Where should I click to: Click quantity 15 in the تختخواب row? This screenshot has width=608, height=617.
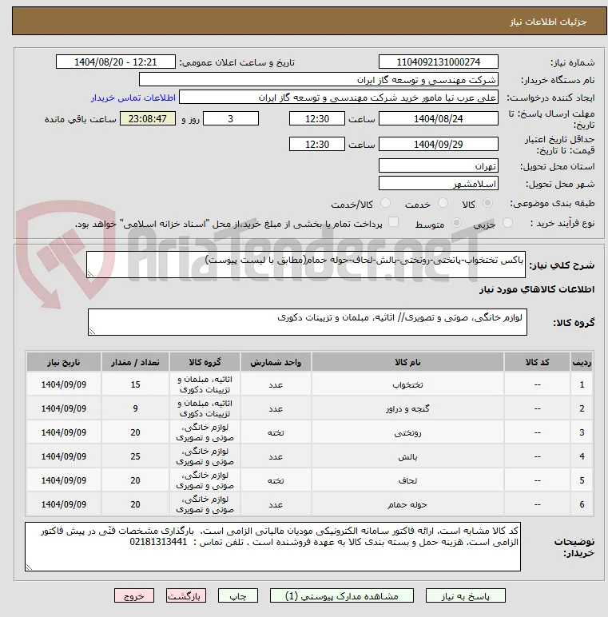tap(135, 384)
